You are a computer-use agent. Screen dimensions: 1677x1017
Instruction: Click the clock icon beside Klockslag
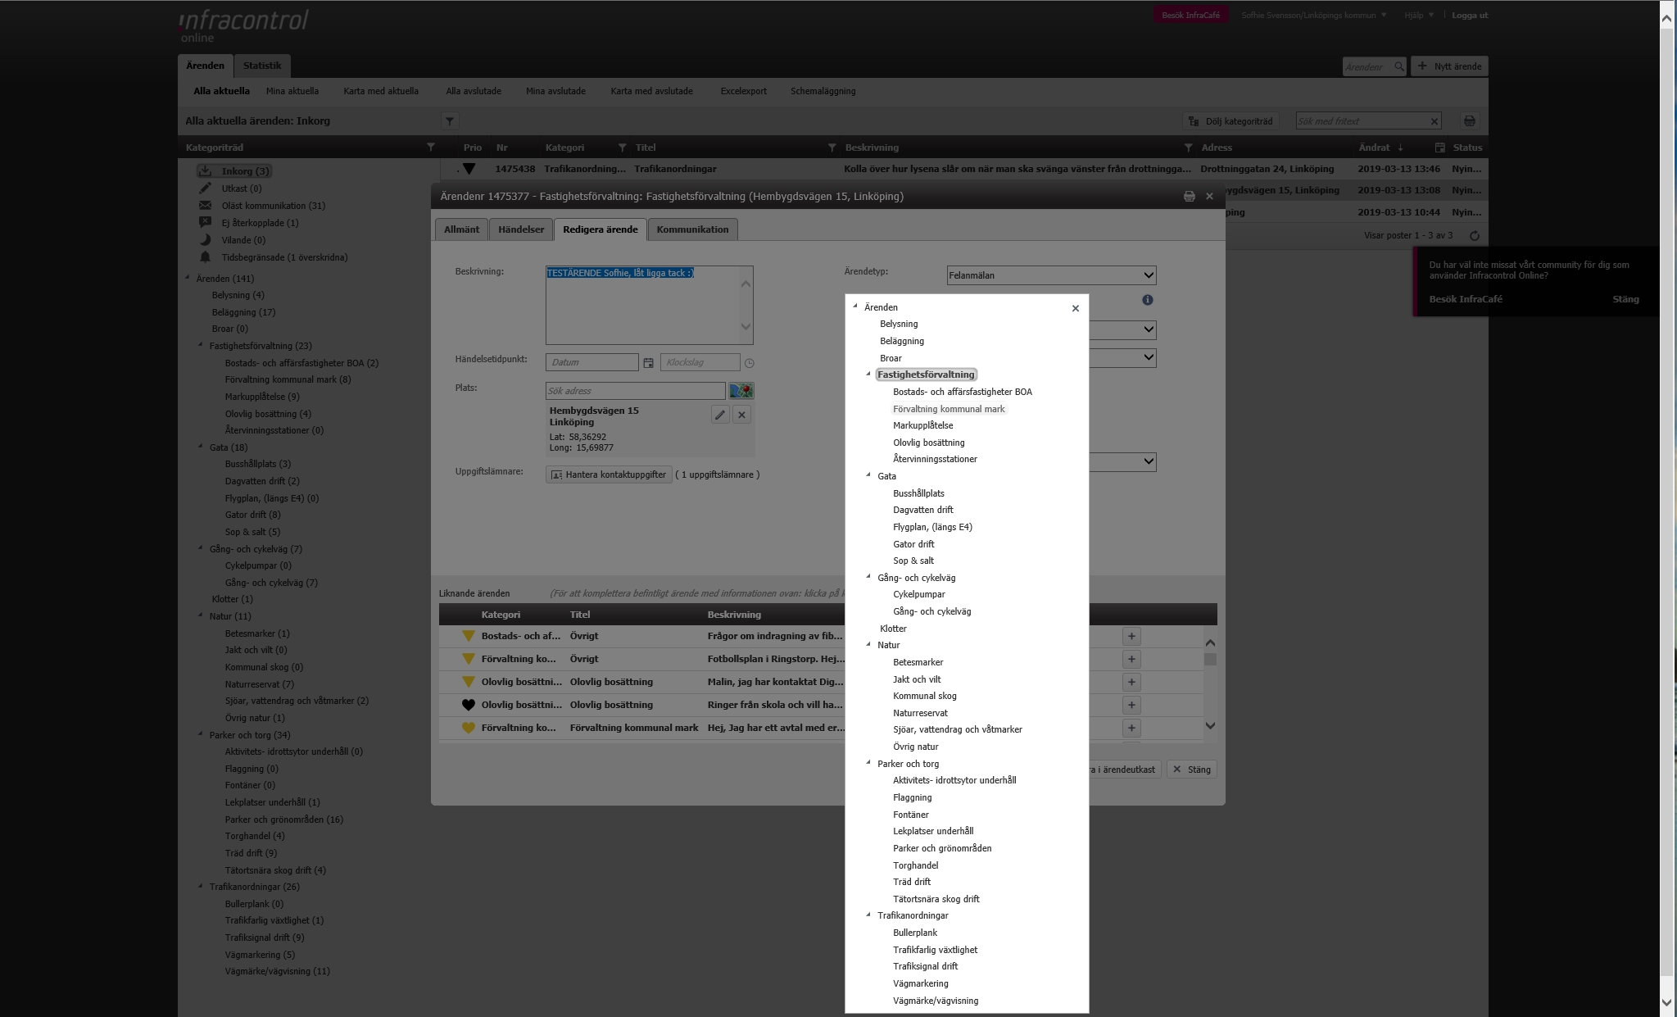tap(749, 363)
